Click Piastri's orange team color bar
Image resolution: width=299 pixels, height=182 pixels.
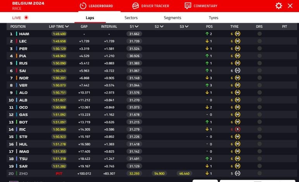point(17,56)
